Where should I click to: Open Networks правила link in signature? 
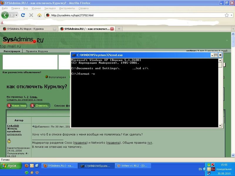coord(113,143)
